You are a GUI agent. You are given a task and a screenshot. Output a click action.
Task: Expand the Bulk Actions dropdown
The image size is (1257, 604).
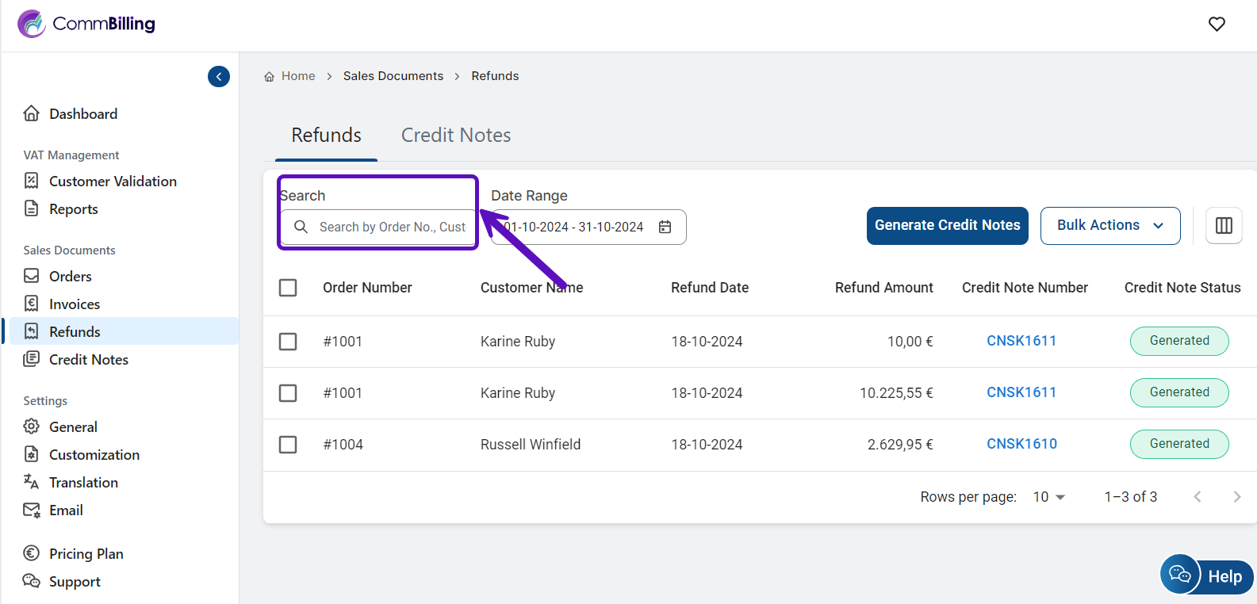[1109, 226]
